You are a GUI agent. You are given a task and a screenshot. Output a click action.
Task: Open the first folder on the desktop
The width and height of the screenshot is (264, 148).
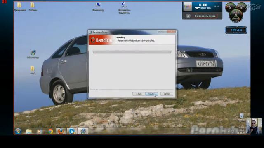[20, 7]
